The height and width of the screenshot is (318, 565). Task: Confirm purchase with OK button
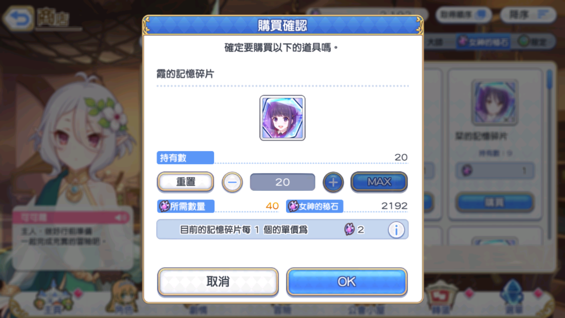click(x=347, y=281)
